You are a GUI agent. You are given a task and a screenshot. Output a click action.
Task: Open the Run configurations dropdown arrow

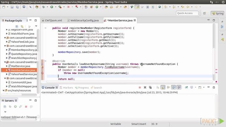pyautogui.click(x=55, y=7)
